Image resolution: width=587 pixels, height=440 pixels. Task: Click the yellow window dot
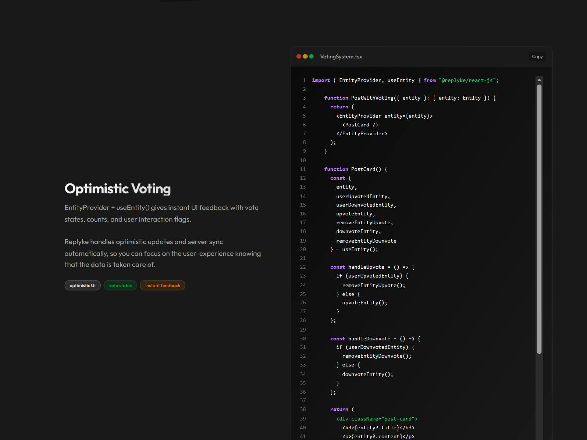305,57
